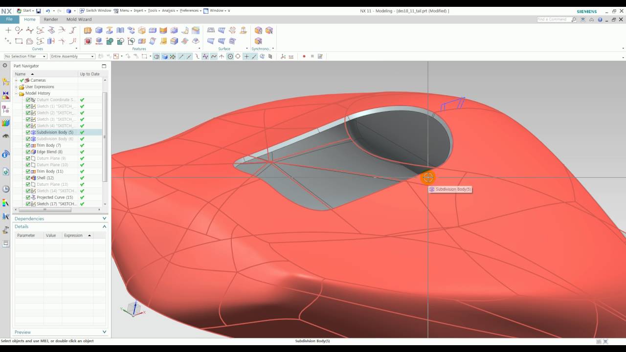The width and height of the screenshot is (626, 352).
Task: Click the shaded cube rendering icon in selection bar
Action: point(165,56)
